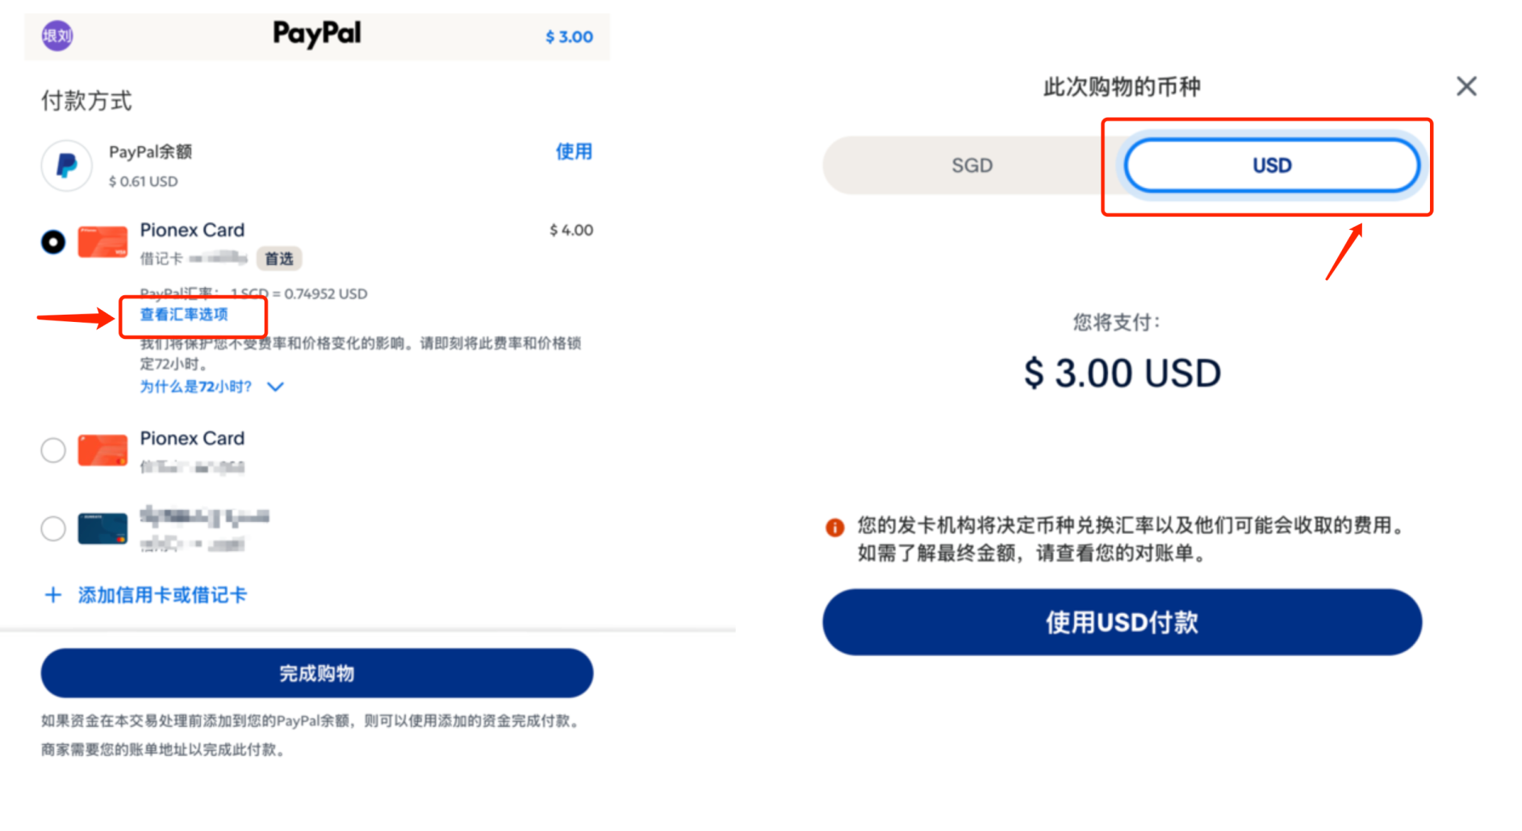Open the purple profile avatar top-left

56,35
